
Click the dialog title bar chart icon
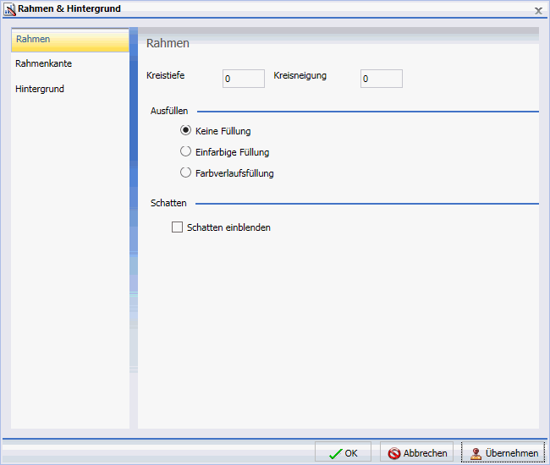(10, 10)
